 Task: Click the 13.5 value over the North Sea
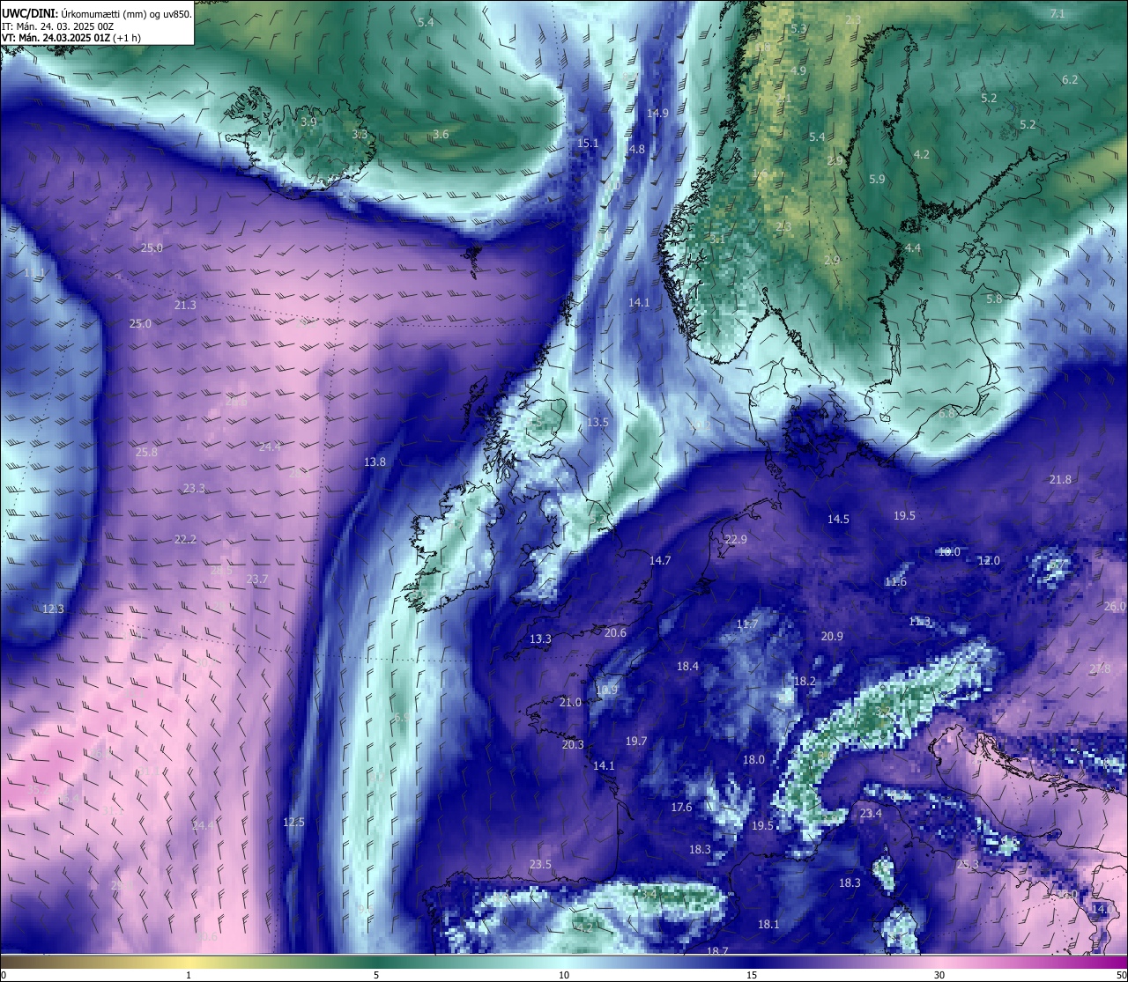click(x=597, y=422)
